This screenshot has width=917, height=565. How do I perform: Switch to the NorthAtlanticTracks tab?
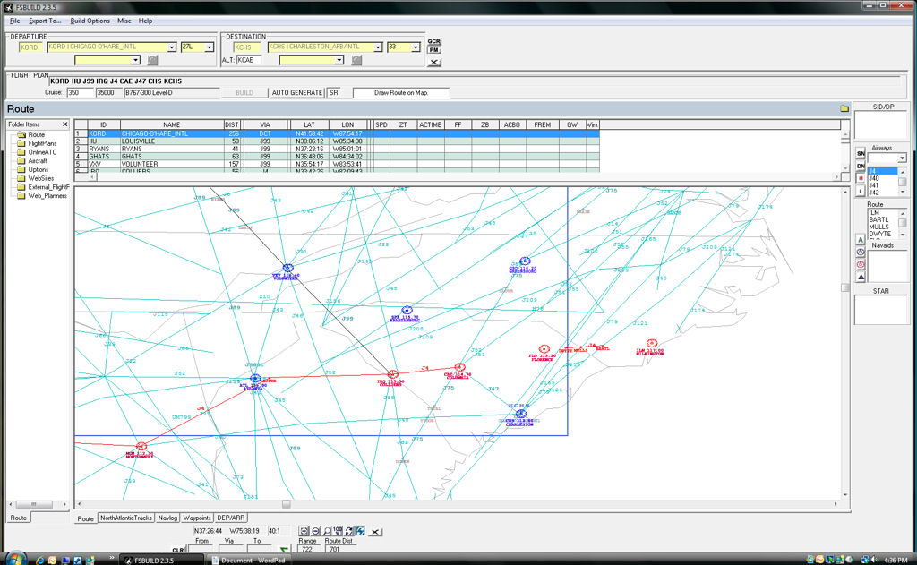pos(125,518)
